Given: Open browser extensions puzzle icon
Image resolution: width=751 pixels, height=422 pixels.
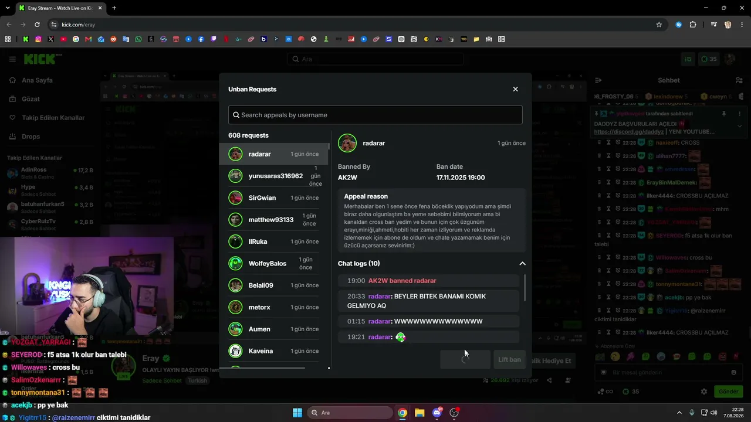Looking at the screenshot, I should tap(693, 25).
